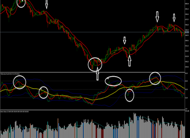This screenshot has width=190, height=138.
Task: Click the separator between oscillator and volume panels
Action: click(x=93, y=110)
